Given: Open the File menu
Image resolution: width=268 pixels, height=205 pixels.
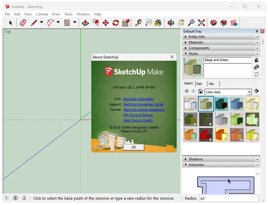Looking at the screenshot, I should pos(7,14).
